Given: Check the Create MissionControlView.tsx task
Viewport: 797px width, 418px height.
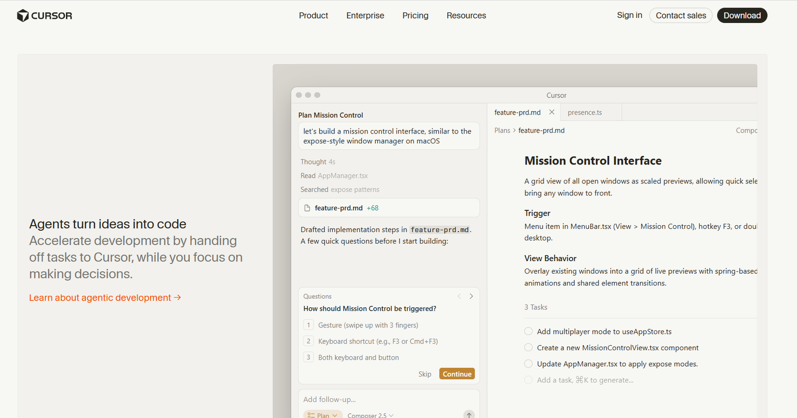Looking at the screenshot, I should [529, 348].
